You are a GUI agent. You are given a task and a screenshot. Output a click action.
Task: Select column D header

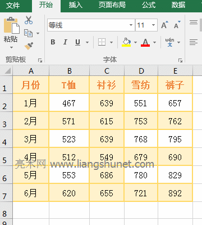point(141,71)
